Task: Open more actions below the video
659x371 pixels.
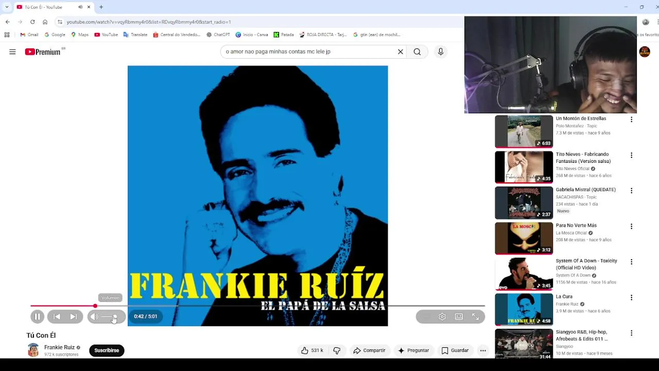Action: tap(483, 350)
